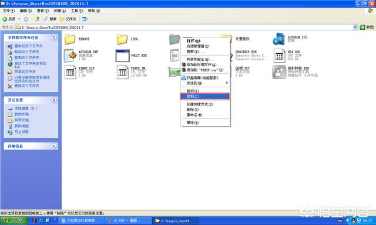Select the I386 folder icon
The width and height of the screenshot is (376, 225).
pos(122,39)
